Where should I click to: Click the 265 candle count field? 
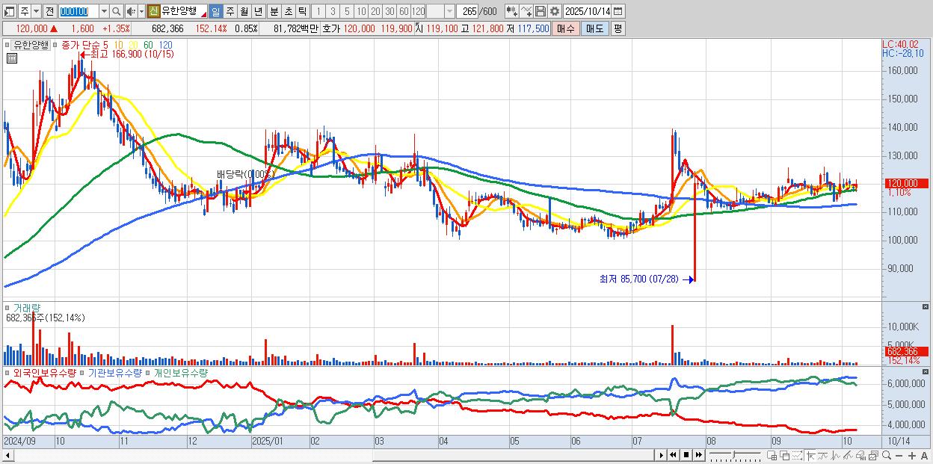click(467, 11)
